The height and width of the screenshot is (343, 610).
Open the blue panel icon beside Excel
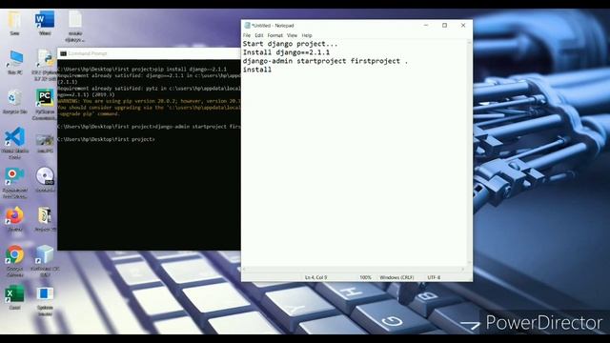click(x=45, y=294)
